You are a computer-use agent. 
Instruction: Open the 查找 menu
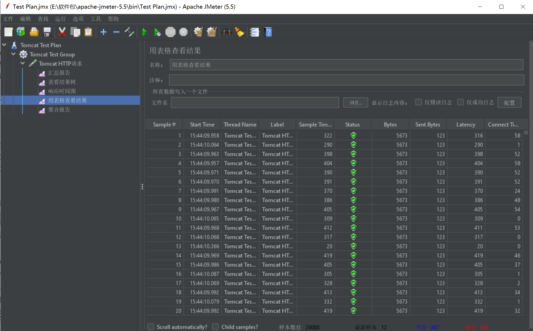(x=43, y=19)
